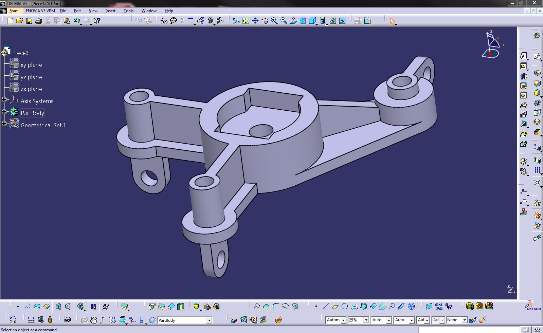
Task: Click the Create Multi-View icon
Action: pos(303,21)
